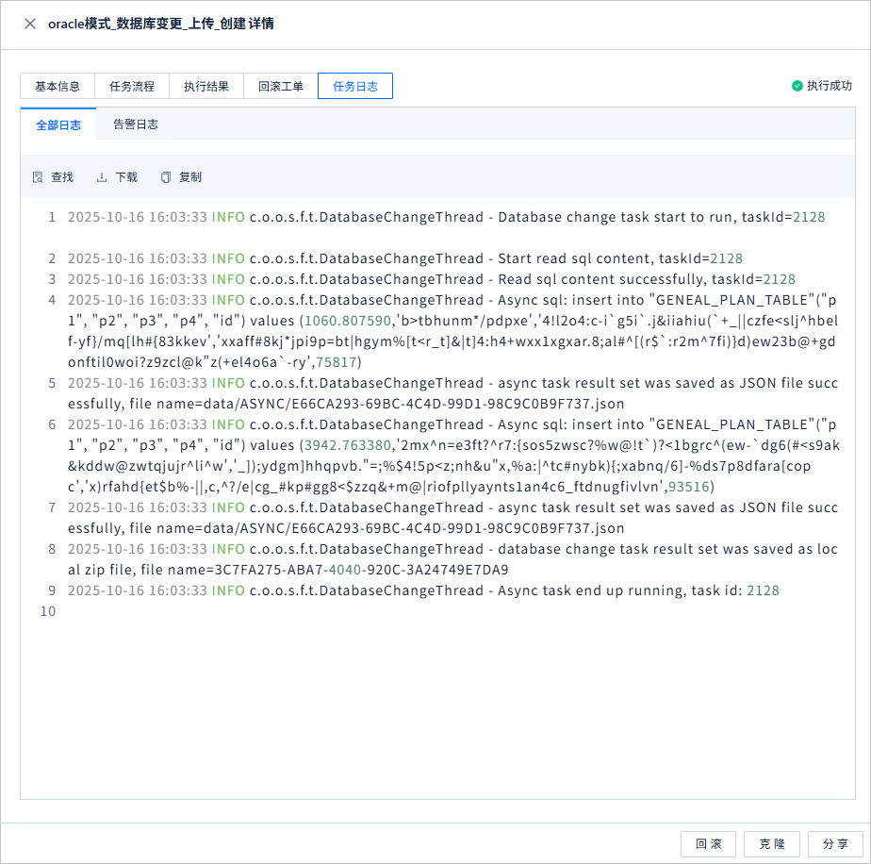
Task: Click taskId 2128 on log line 3
Action: coord(780,279)
